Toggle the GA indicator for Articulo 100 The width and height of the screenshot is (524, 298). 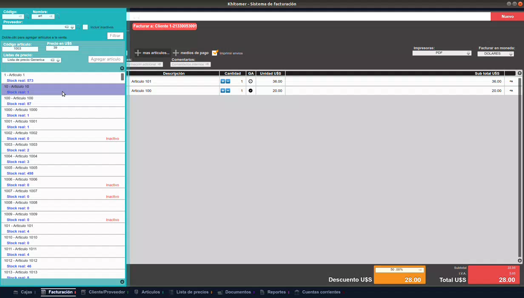(251, 91)
